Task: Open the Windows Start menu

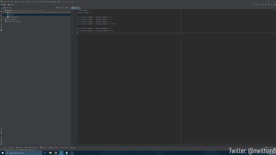Action: [x=3, y=153]
